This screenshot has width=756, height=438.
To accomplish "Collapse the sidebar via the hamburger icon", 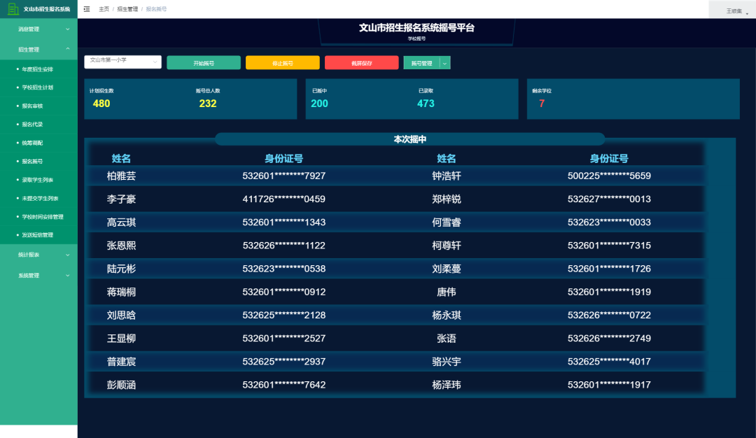I will 87,9.
